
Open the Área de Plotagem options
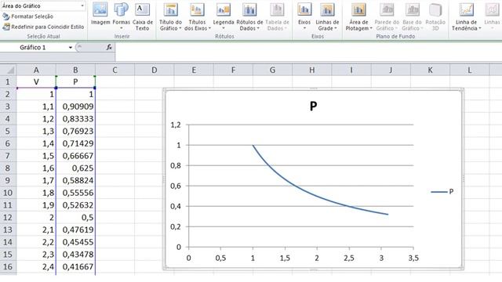click(x=358, y=16)
